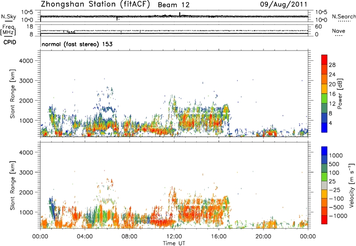The image size is (356, 246).
Task: Click the "Zhongshan Station (fitACF)" title text
Action: [95, 4]
